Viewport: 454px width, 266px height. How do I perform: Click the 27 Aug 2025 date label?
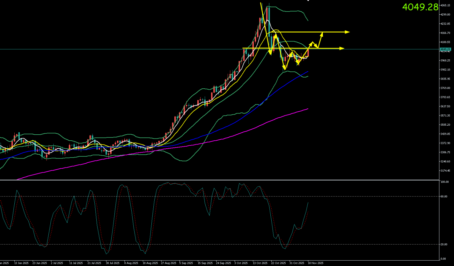click(x=168, y=263)
